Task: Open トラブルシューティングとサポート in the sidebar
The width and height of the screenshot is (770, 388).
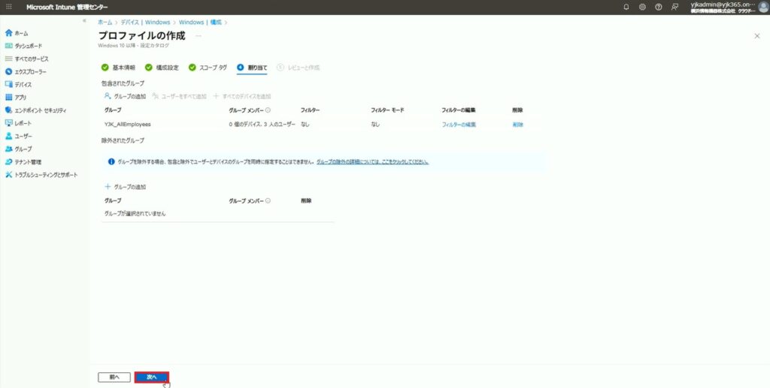Action: (x=45, y=175)
